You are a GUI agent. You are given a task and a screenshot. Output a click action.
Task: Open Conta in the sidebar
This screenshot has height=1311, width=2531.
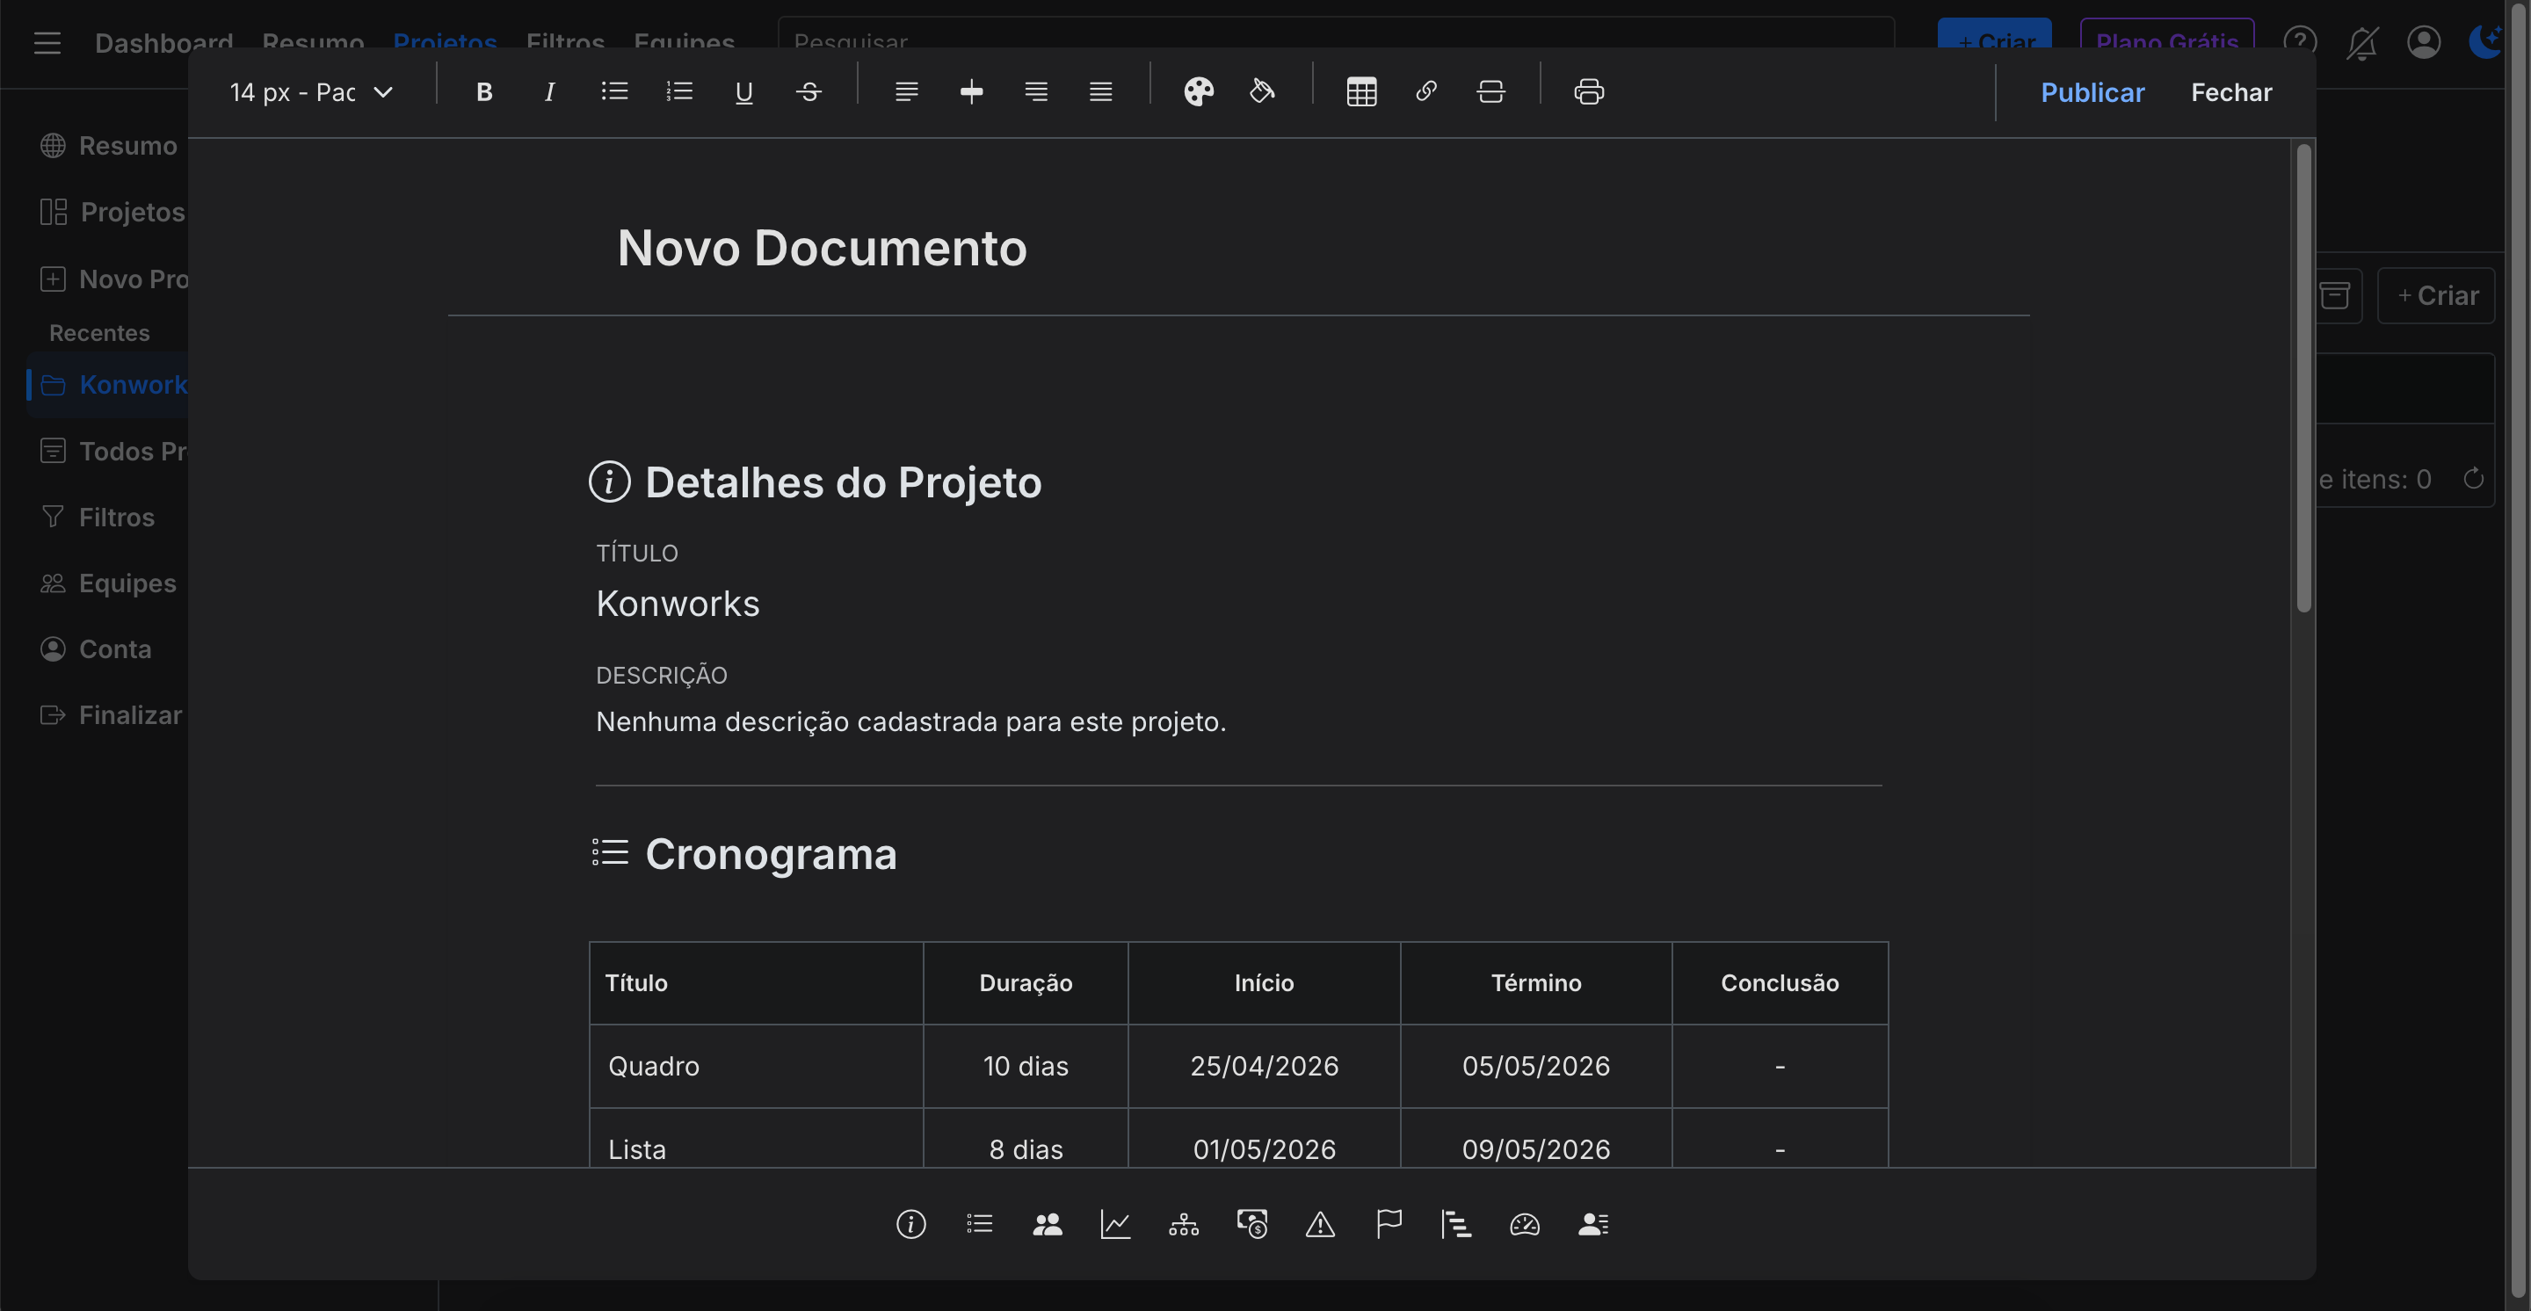95,649
